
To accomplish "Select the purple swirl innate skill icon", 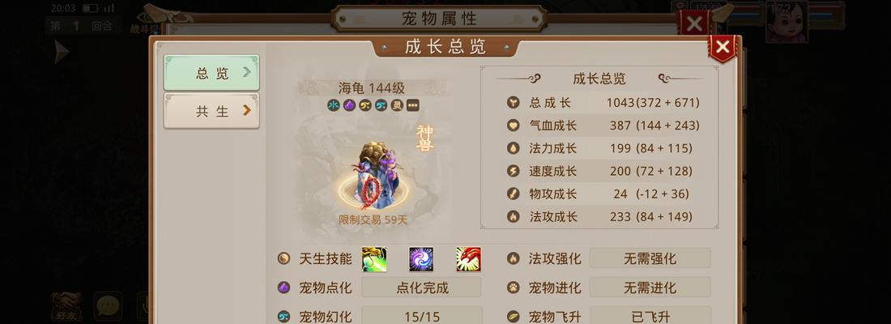I will [x=421, y=258].
